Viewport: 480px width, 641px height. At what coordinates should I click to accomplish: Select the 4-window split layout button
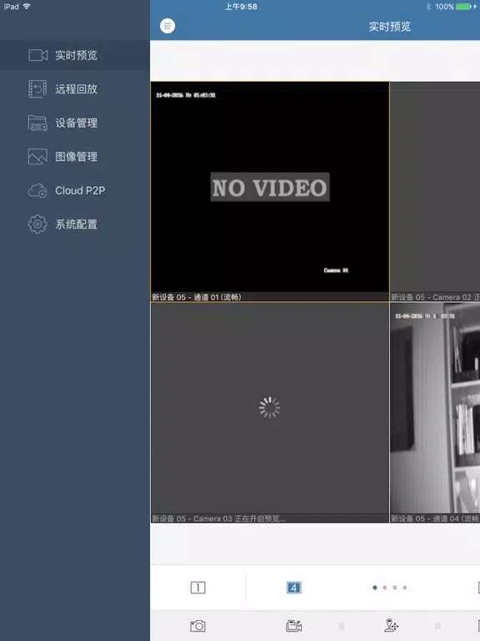coord(294,588)
